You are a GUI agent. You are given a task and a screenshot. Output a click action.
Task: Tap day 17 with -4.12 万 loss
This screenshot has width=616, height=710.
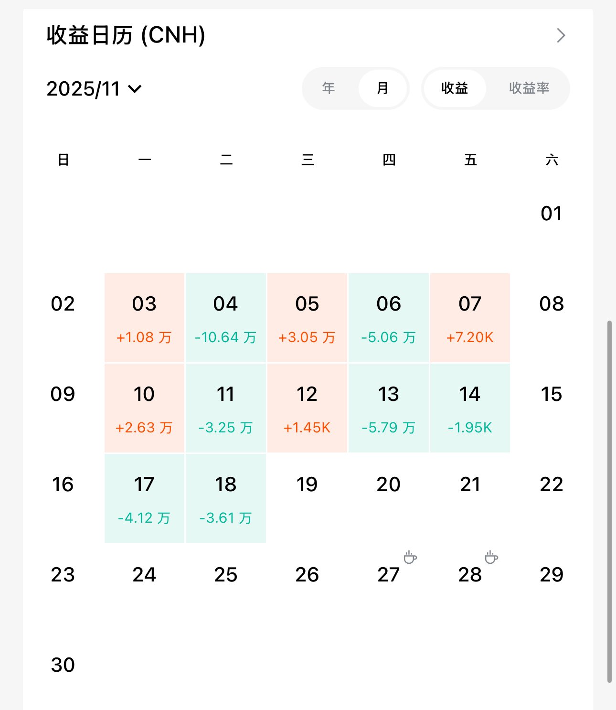click(144, 498)
